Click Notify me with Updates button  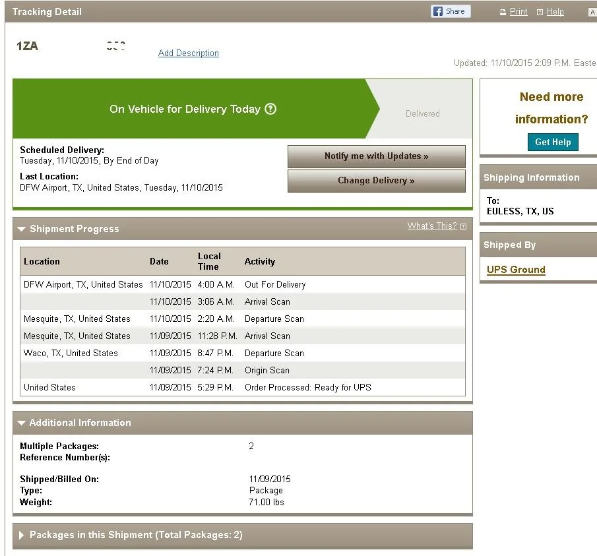(x=377, y=156)
